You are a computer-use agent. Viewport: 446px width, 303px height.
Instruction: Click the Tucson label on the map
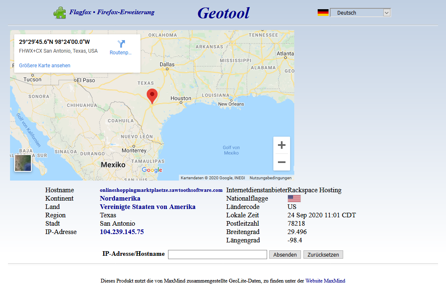click(33, 79)
